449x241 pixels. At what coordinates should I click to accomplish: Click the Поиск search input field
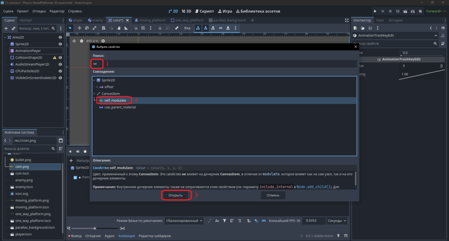[x=224, y=64]
